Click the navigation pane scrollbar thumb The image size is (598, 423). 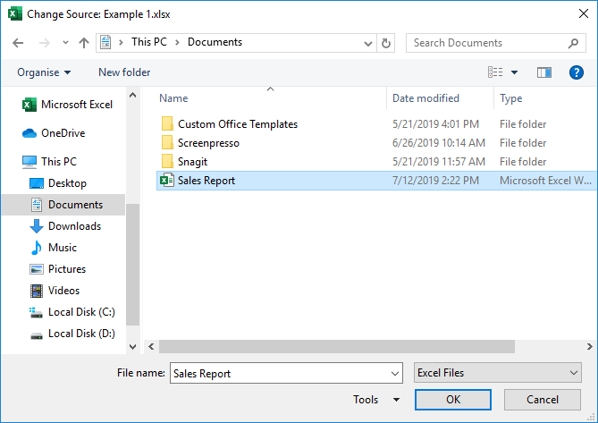point(132,265)
